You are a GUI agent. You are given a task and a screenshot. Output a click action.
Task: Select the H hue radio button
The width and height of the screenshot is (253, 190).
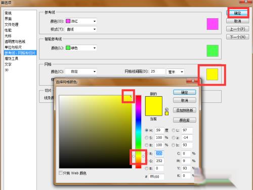pos(146,130)
